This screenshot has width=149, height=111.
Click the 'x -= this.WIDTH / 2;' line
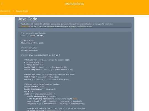(x=34, y=62)
